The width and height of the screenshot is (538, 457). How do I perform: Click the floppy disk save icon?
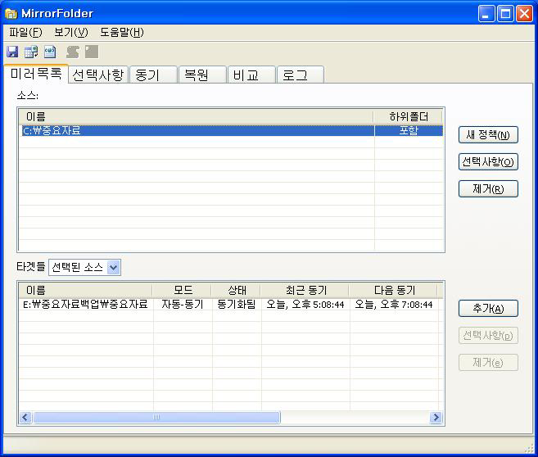[12, 52]
